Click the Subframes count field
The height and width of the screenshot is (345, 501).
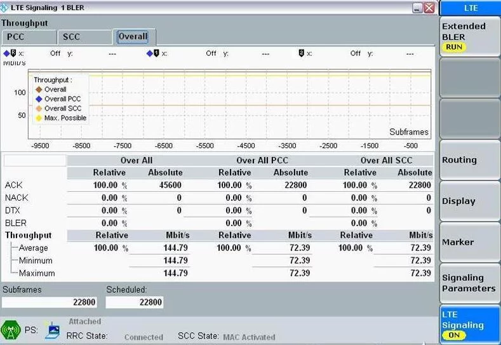click(x=49, y=302)
